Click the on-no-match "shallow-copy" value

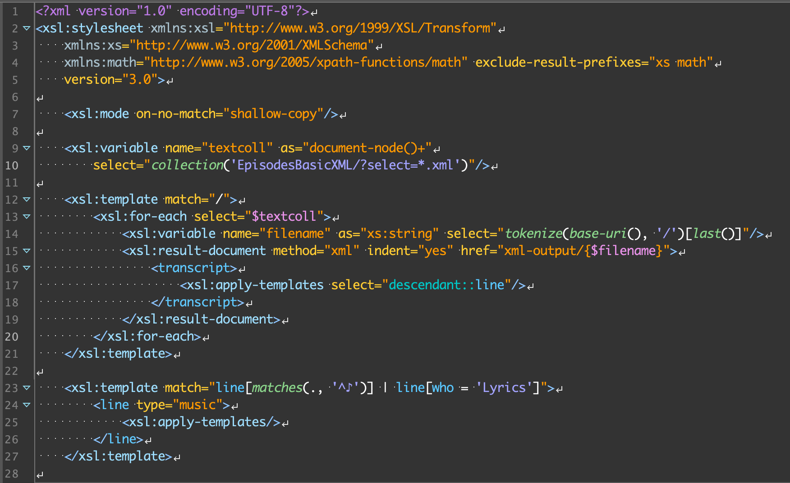[x=273, y=114]
